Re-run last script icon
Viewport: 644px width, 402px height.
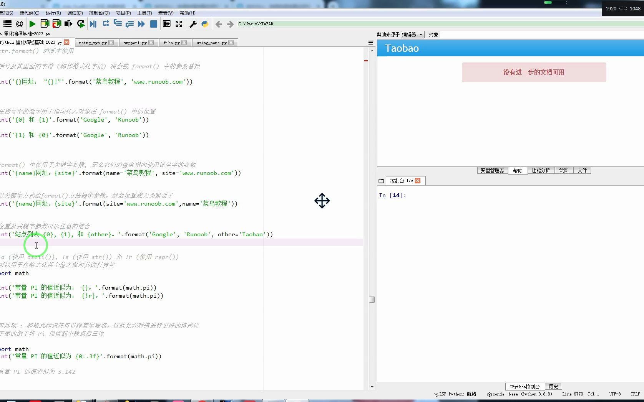point(81,24)
